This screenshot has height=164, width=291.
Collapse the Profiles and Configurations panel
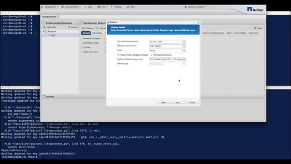pyautogui.click(x=78, y=23)
